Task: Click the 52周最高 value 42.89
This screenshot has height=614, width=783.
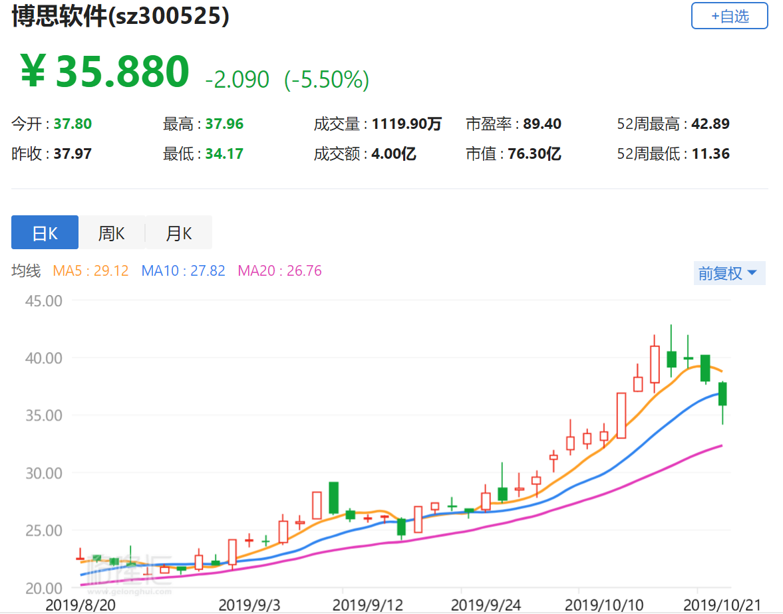Action: click(x=710, y=124)
